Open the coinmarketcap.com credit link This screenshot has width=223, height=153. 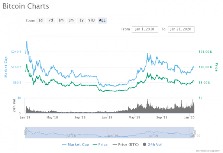(208, 151)
